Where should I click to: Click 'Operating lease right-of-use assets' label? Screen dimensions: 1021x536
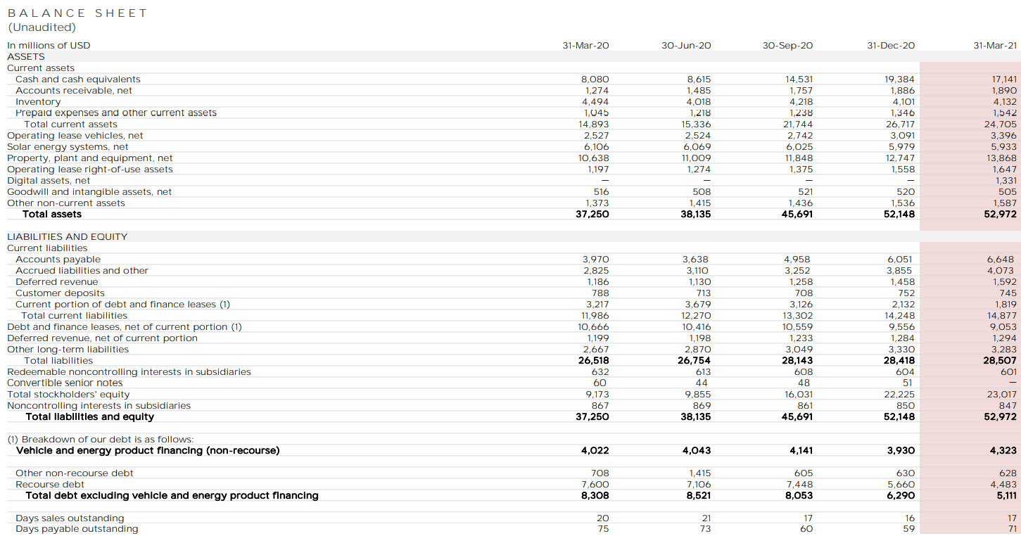(x=90, y=169)
